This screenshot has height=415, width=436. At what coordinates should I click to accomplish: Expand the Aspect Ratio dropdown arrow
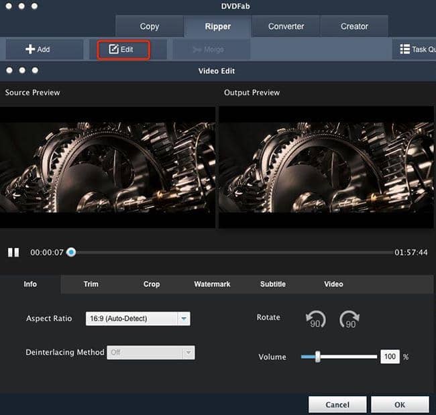(x=184, y=318)
